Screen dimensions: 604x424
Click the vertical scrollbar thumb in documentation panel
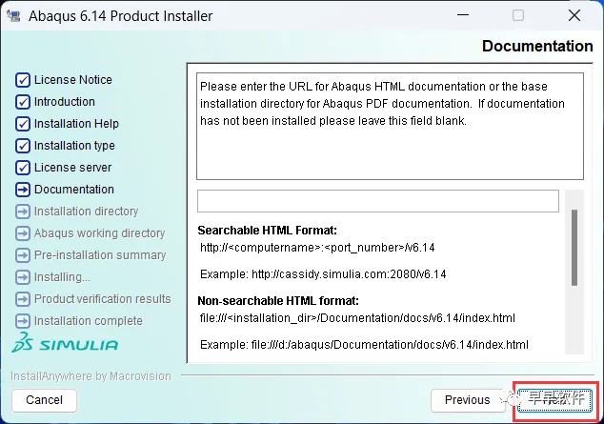(574, 248)
